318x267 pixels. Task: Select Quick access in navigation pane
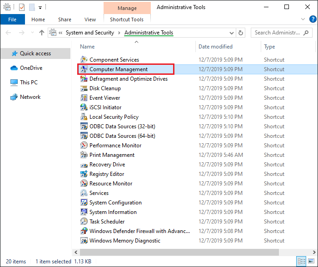[x=35, y=53]
